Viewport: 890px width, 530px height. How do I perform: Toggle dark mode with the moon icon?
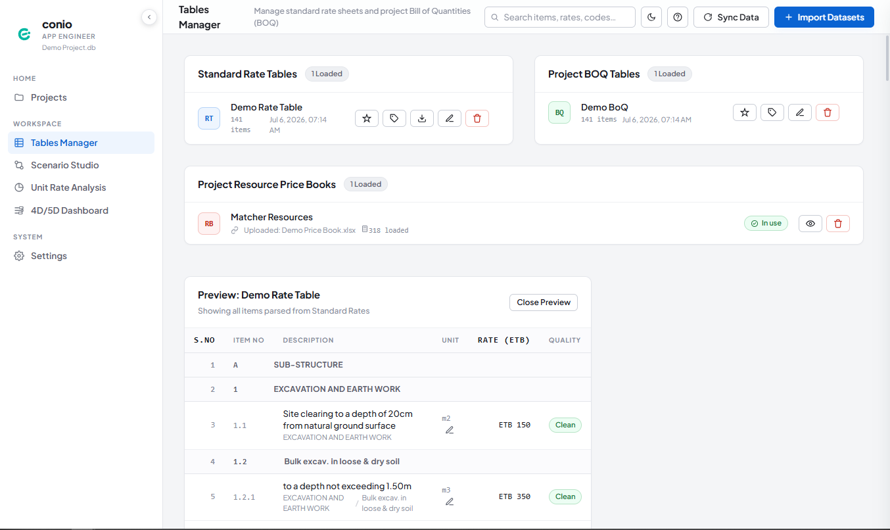coord(651,17)
